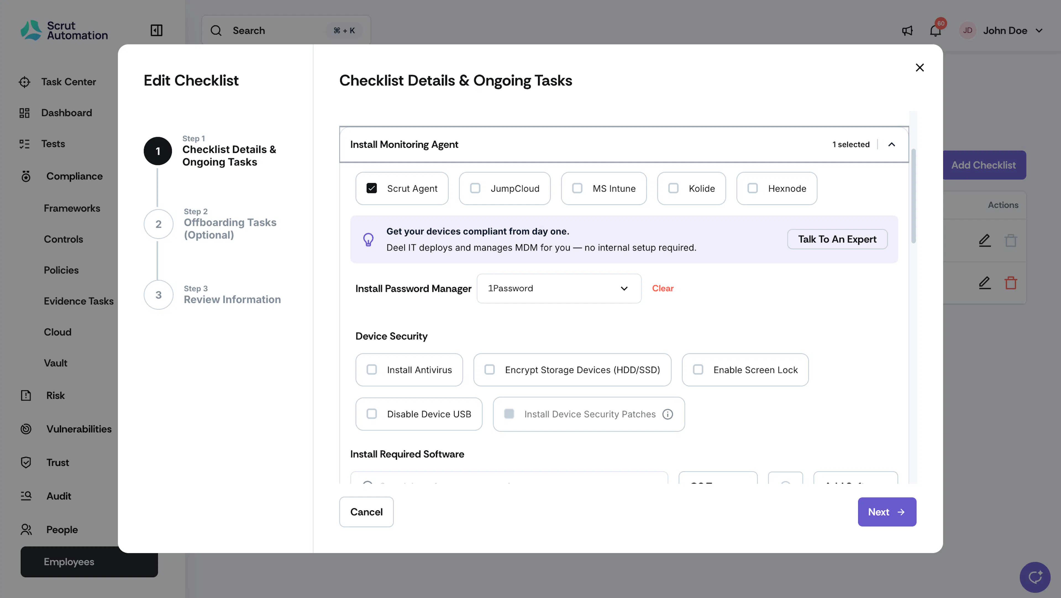Click the Task Center icon
Viewport: 1061px width, 598px height.
point(24,82)
